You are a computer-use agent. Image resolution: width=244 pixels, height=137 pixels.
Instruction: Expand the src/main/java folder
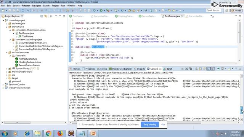[x=7, y=24]
